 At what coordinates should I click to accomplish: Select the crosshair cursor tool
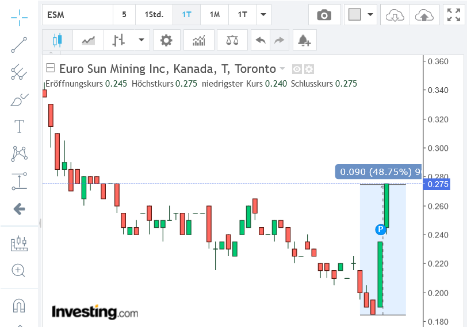19,18
